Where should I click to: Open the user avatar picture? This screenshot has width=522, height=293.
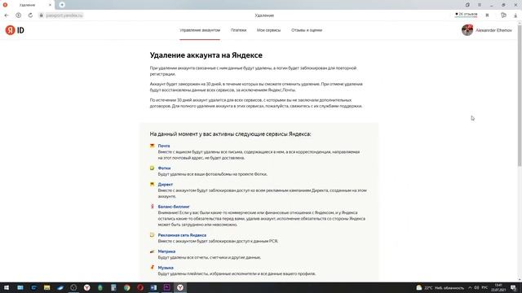(467, 30)
